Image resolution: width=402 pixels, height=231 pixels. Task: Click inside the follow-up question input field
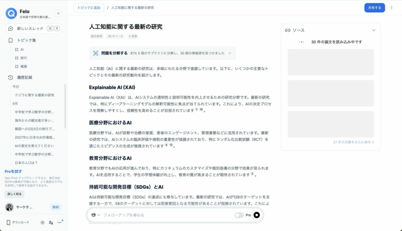[157, 215]
